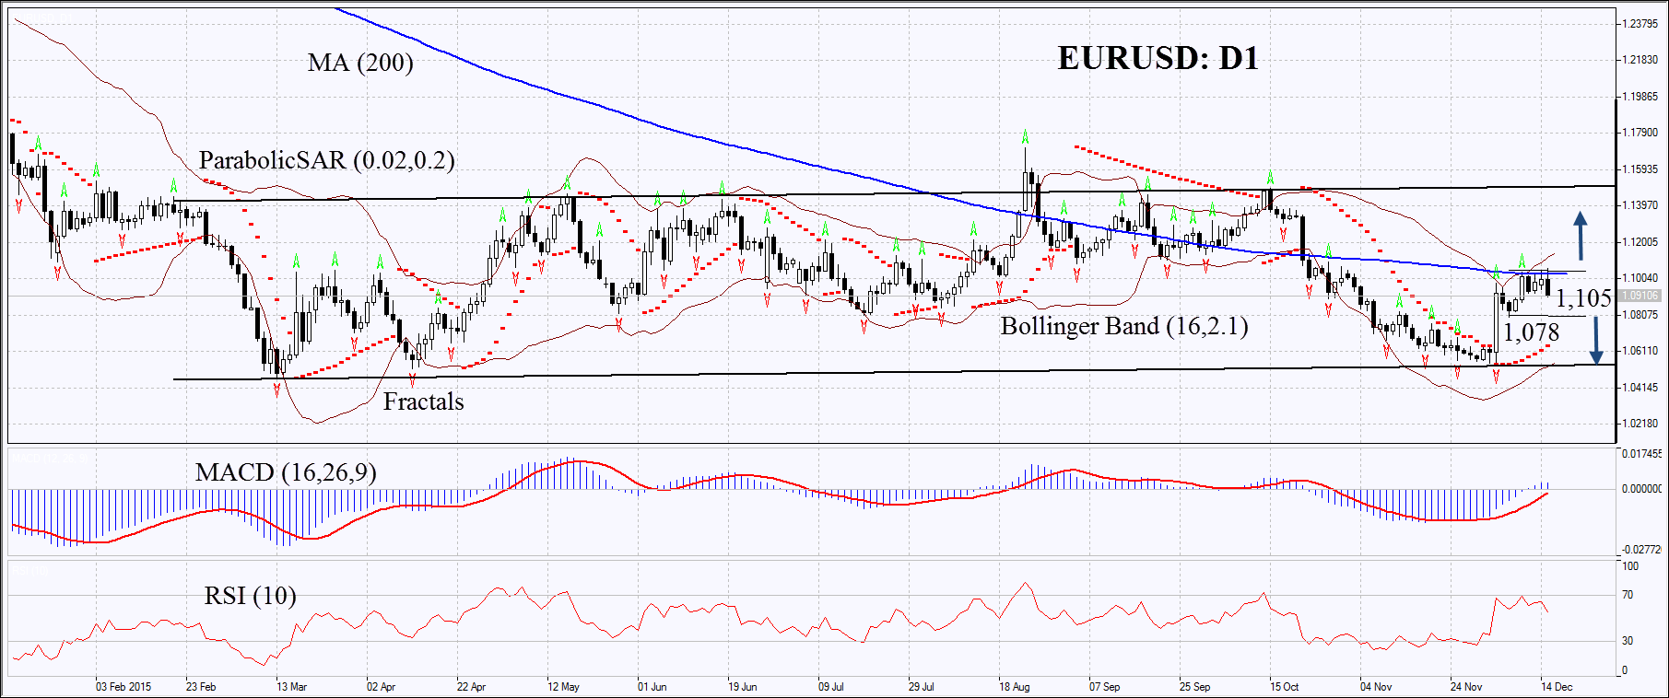This screenshot has height=698, width=1669.
Task: Click the 1,105 resistance level value
Action: click(x=1583, y=298)
